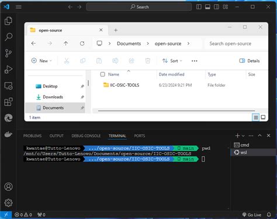Go back in File Explorer
277x219 pixels.
coord(33,43)
